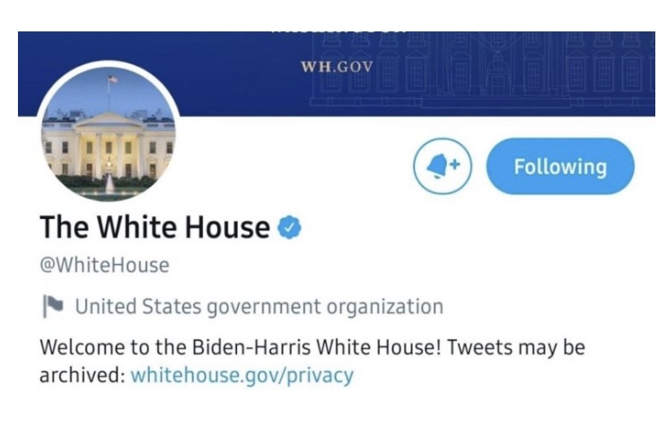Click the United States government organization label
This screenshot has width=667, height=428.
(x=259, y=307)
